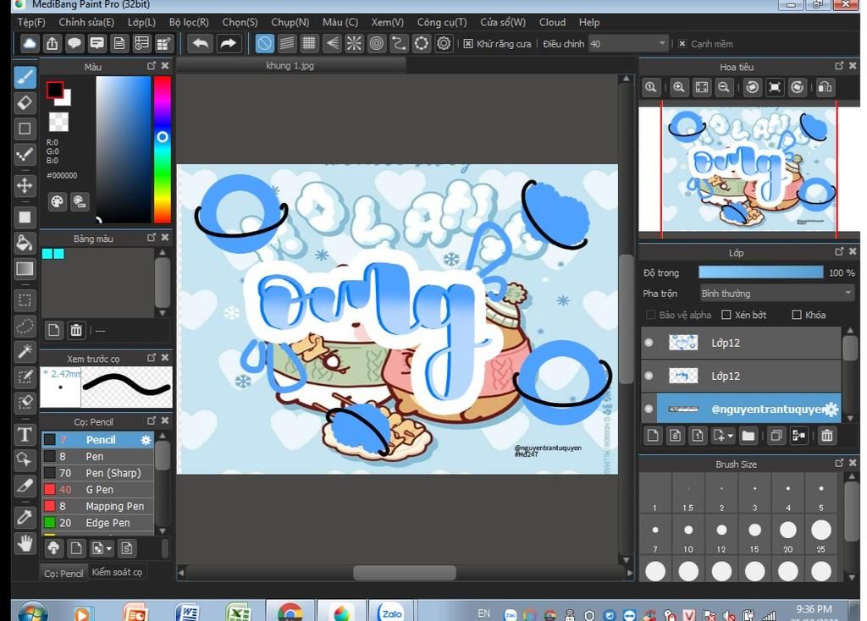867x621 pixels.
Task: Select the Lasso tool
Action: tap(25, 326)
